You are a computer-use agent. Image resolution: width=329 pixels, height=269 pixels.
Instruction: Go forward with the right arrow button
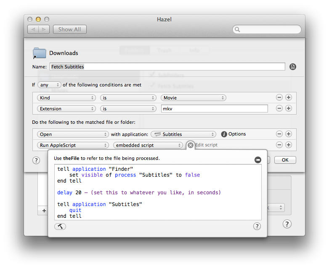[44, 29]
